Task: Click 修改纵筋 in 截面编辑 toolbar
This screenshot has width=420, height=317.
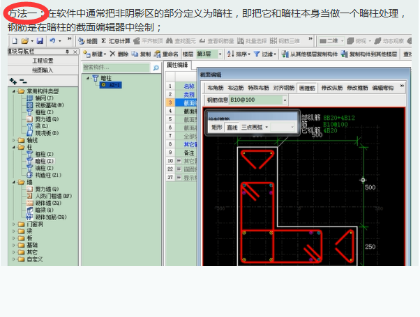Action: tap(332, 88)
